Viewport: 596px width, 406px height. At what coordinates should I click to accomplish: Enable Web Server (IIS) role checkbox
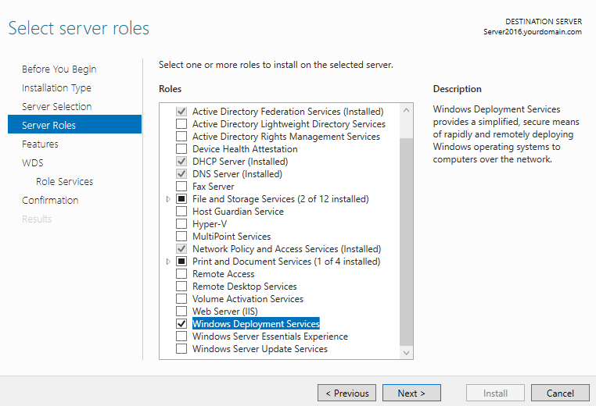[181, 312]
